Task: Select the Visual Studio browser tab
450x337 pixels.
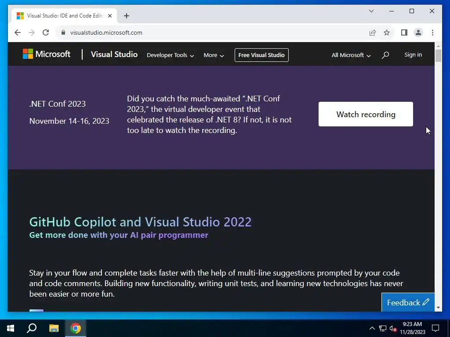Action: tap(64, 16)
